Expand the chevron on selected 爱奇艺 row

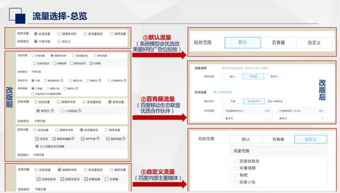pyautogui.click(x=322, y=119)
